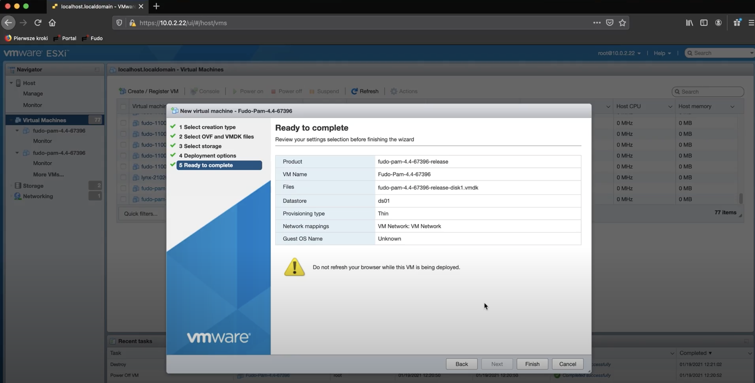Open the root@10.0.2.22 user menu
This screenshot has height=383, width=755.
pos(619,53)
